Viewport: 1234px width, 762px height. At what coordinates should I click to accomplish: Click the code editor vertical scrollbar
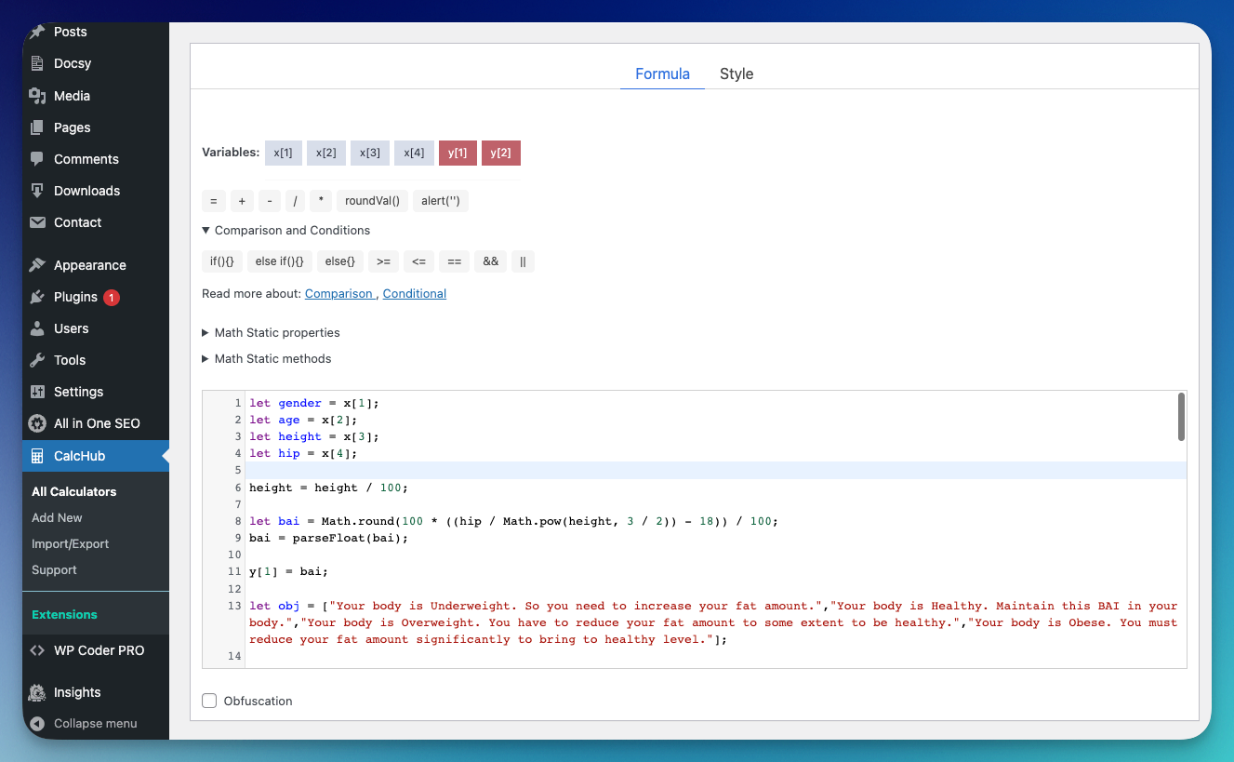tap(1181, 416)
